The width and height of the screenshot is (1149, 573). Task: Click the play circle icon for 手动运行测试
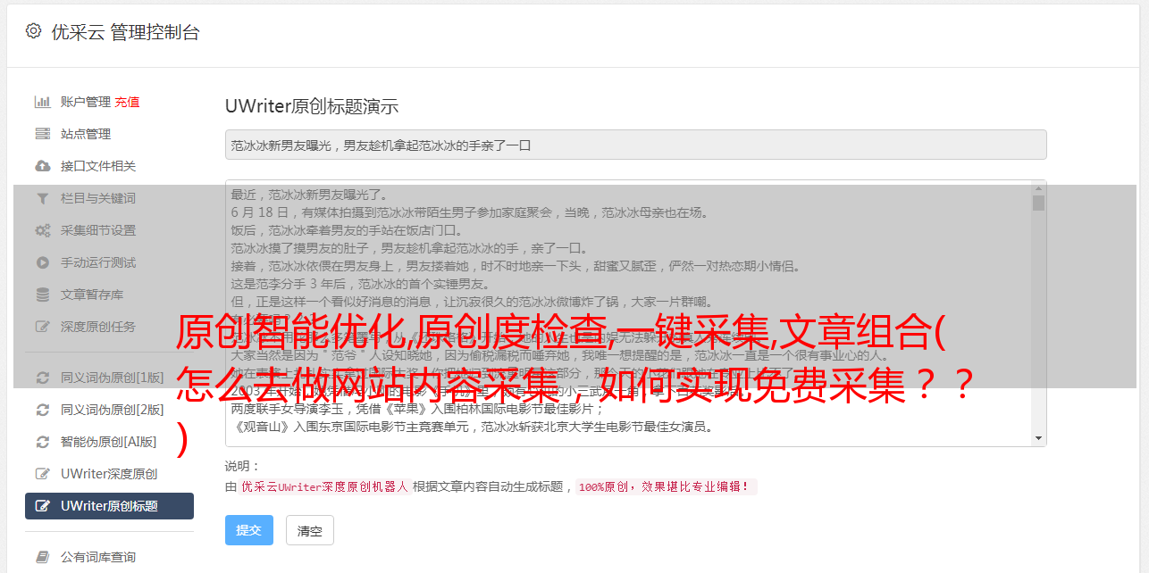[x=42, y=262]
